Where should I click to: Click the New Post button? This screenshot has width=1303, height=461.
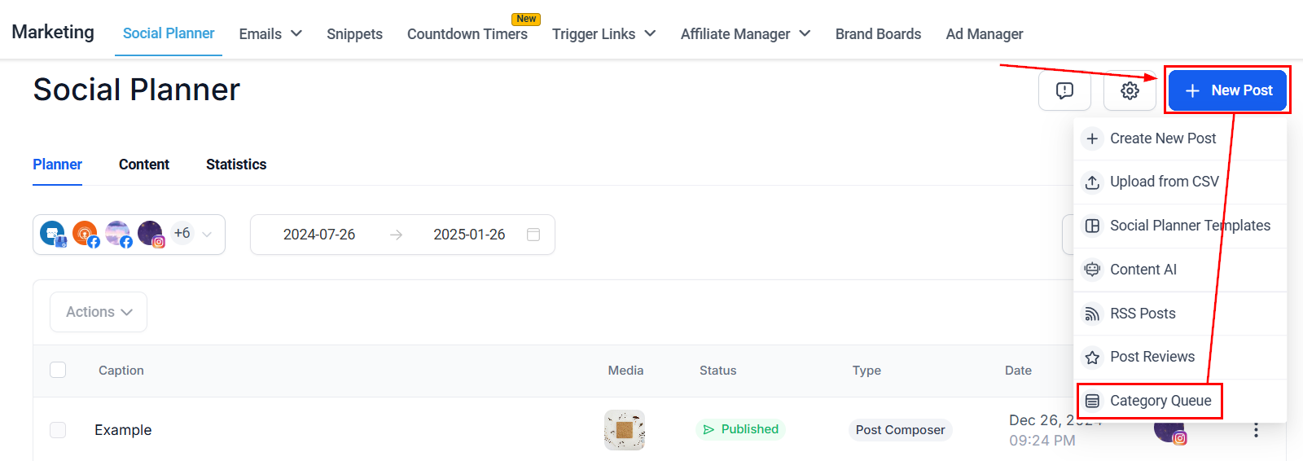[1227, 90]
